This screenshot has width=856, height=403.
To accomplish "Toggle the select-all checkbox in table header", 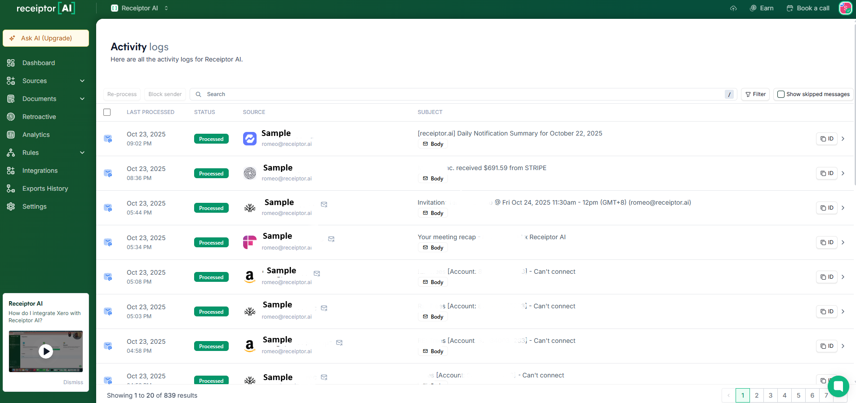I will 107,112.
